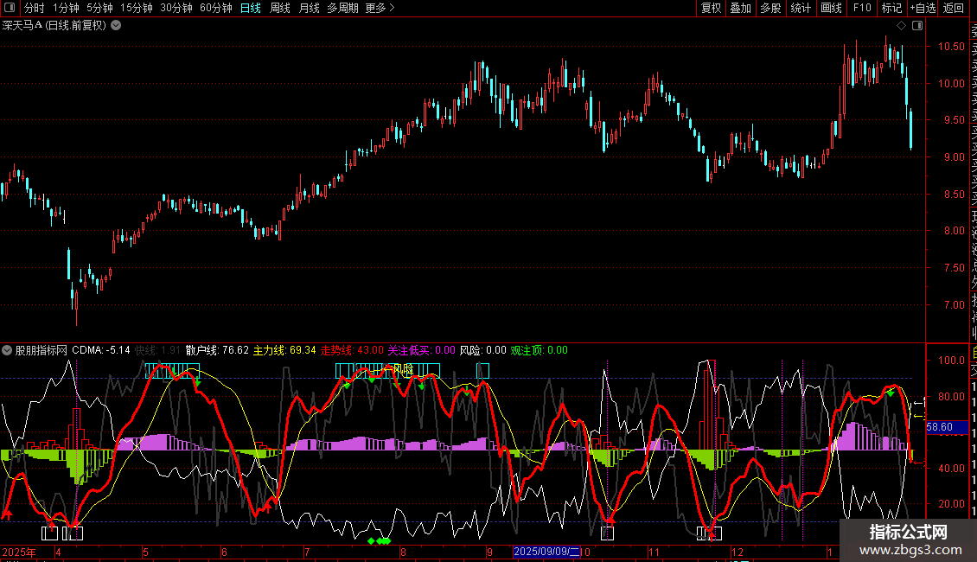977x562 pixels.
Task: Click the 2025/09/09 date marker on time axis
Action: 547,552
